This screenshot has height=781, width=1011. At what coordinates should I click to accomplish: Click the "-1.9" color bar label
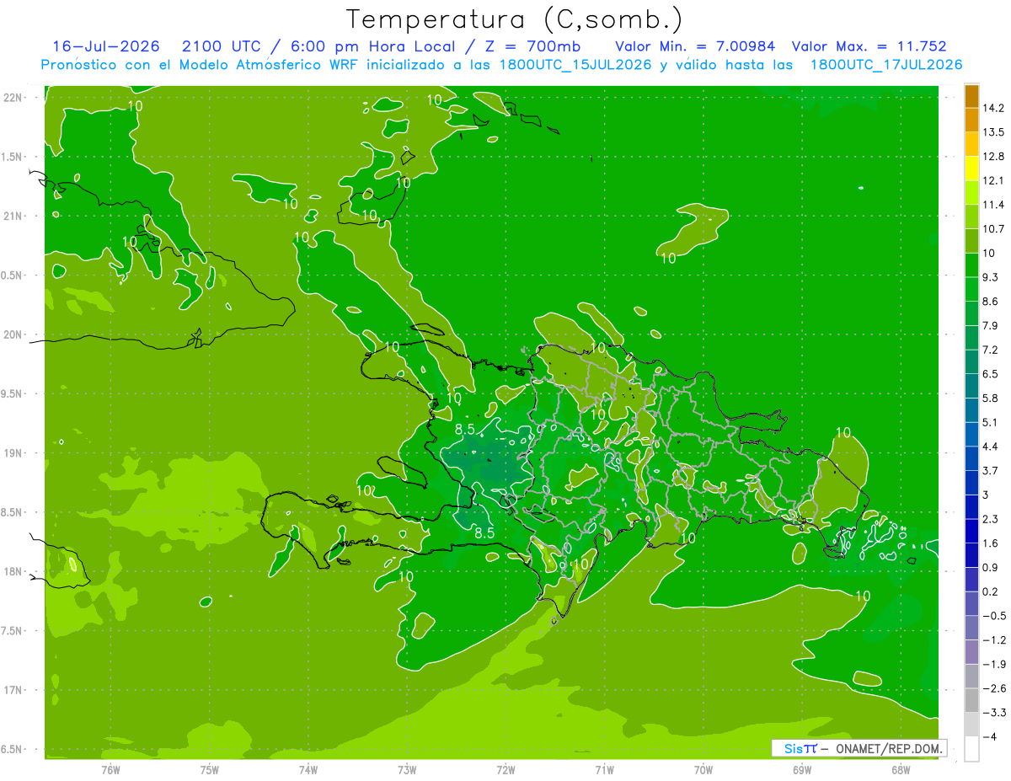(993, 664)
